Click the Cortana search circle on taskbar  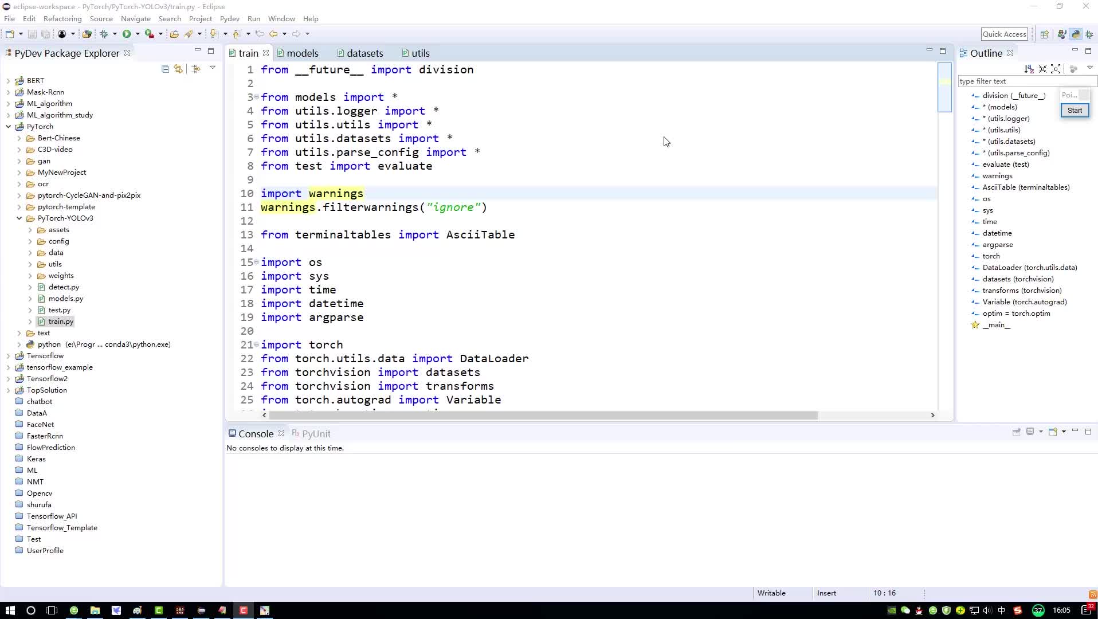[x=31, y=610]
